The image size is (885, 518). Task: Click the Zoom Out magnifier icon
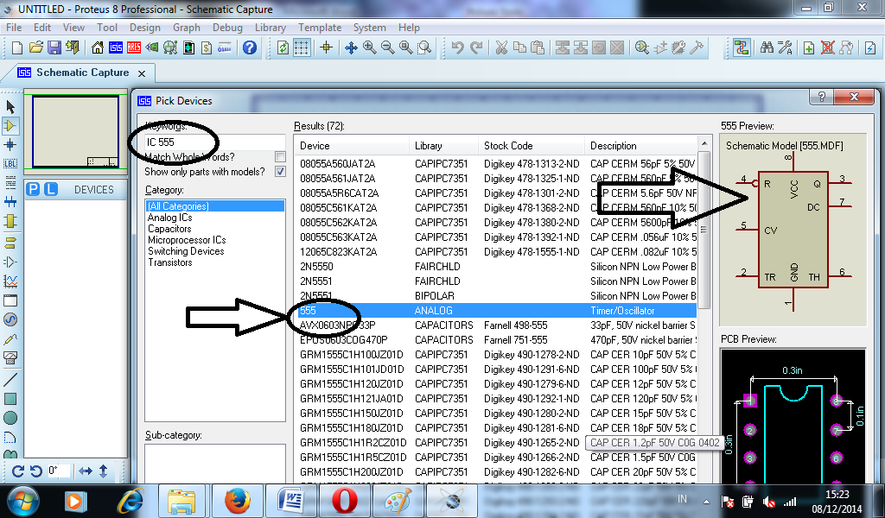click(x=388, y=47)
